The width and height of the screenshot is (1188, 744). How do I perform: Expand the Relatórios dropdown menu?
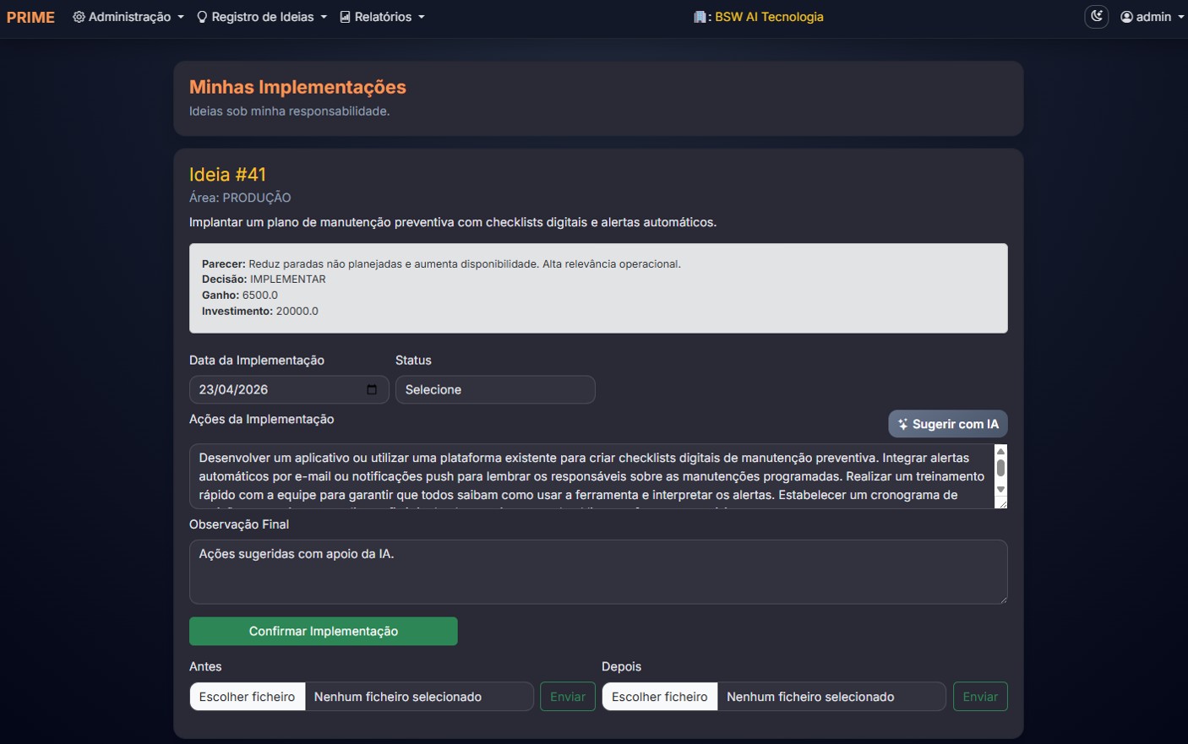(383, 17)
